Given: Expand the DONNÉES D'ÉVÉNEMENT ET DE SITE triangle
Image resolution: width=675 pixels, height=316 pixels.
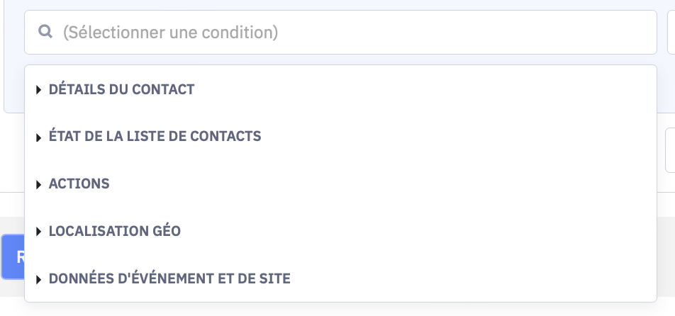Looking at the screenshot, I should point(39,279).
